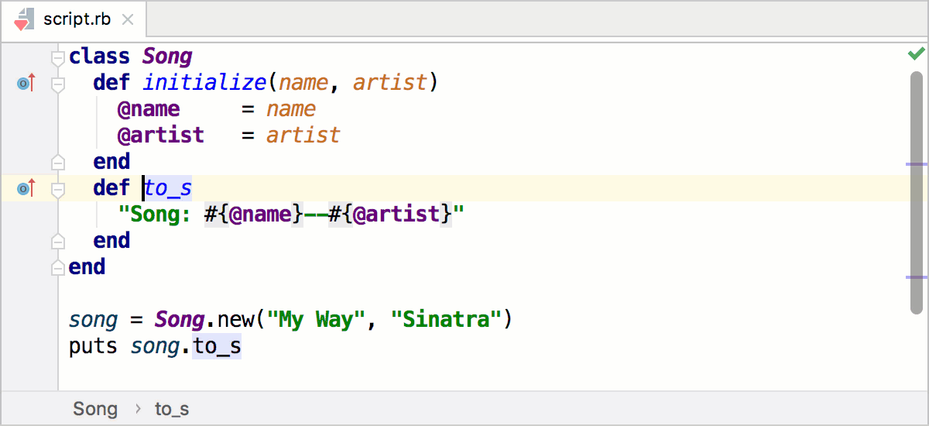
Task: Click the highlighted to_s call on last line
Action: point(217,346)
